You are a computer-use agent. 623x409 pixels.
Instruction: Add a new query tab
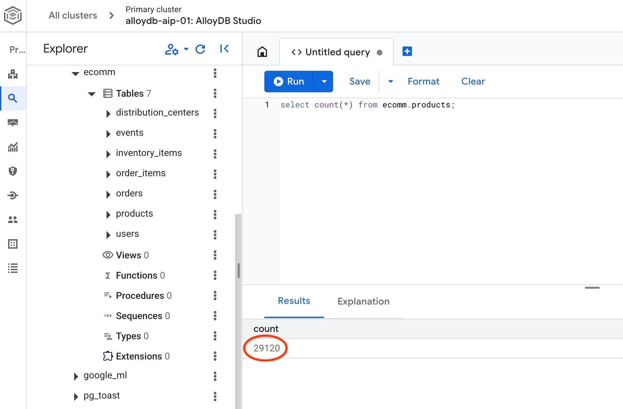(x=407, y=51)
